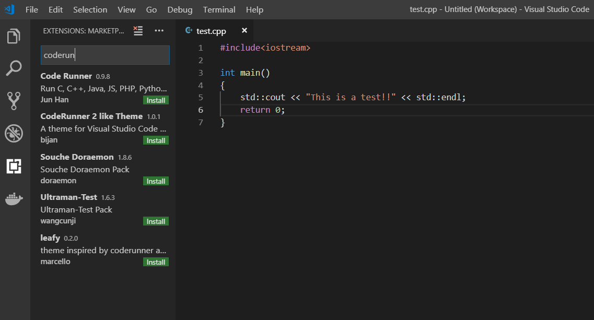Screen dimensions: 594x320
Task: Click the Souche Doraemon Pack description
Action: pos(85,169)
